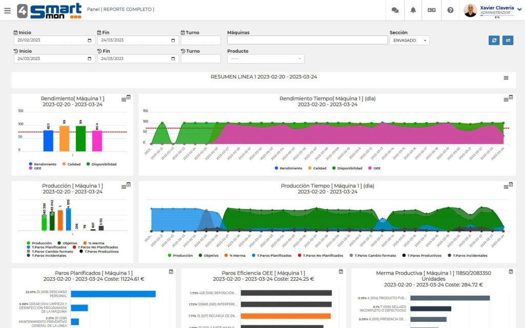The width and height of the screenshot is (525, 328).
Task: Open Producción [Máquina 1] chart context menu
Action: pos(123,186)
